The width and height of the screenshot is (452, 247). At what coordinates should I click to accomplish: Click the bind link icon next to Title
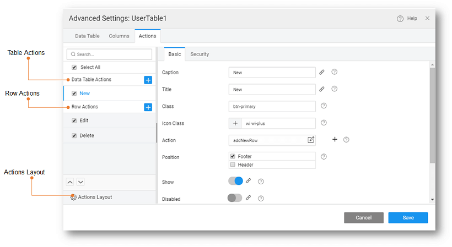322,89
